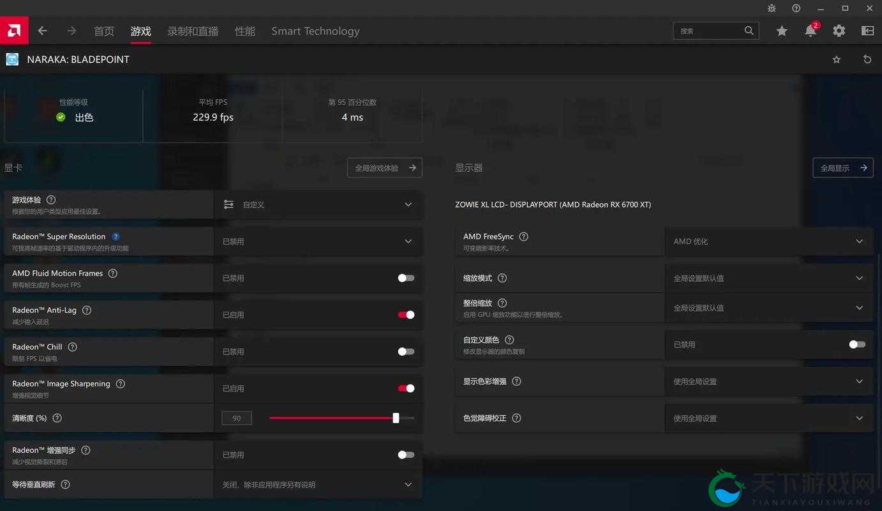Screen dimensions: 882x511
Task: Click the 出色 performance rating text
Action: coord(84,118)
